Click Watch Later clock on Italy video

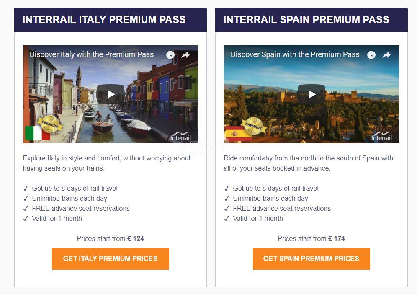pos(170,55)
